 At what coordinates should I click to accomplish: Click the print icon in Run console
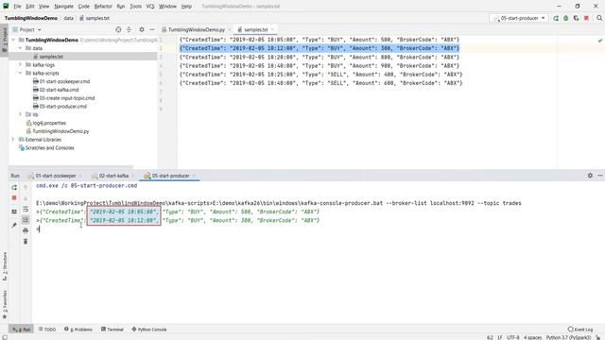point(26,230)
